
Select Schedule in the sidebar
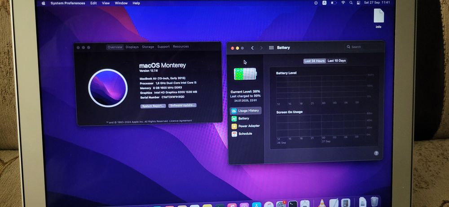pos(242,134)
